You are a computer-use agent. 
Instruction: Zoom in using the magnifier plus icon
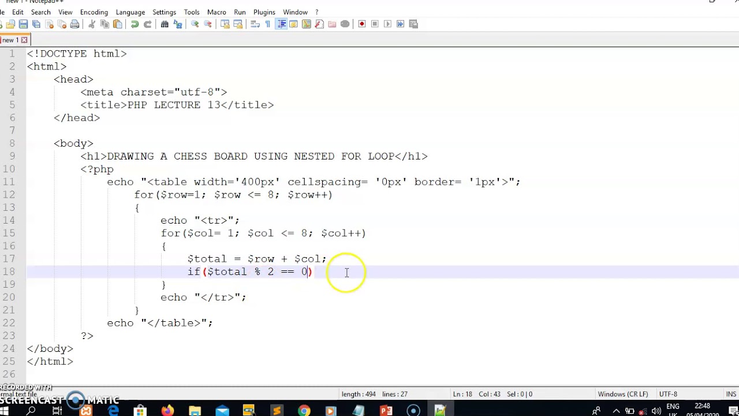point(195,24)
